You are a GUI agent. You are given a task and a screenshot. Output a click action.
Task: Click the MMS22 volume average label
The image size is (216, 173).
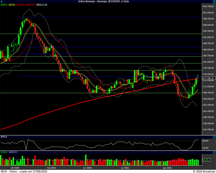click(x=13, y=152)
